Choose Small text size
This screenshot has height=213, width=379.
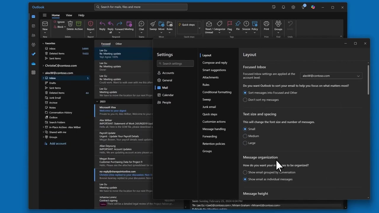point(245,129)
